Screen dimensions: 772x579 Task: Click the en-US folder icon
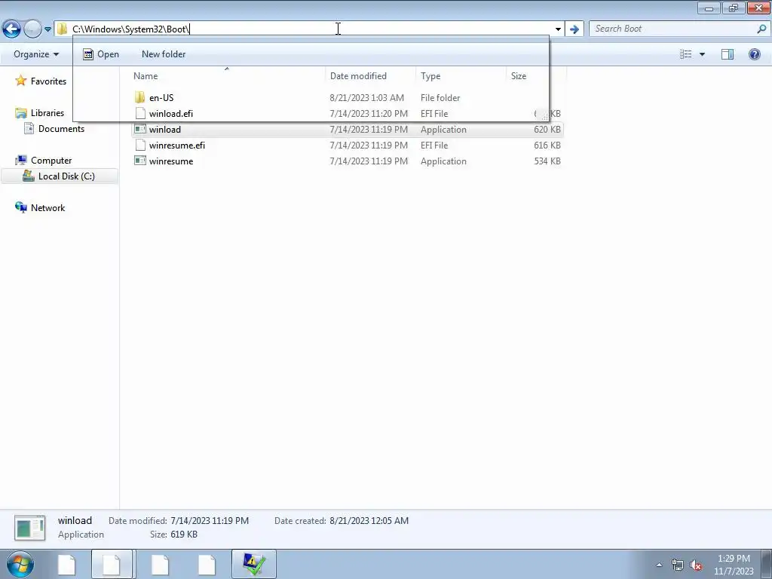coord(139,97)
